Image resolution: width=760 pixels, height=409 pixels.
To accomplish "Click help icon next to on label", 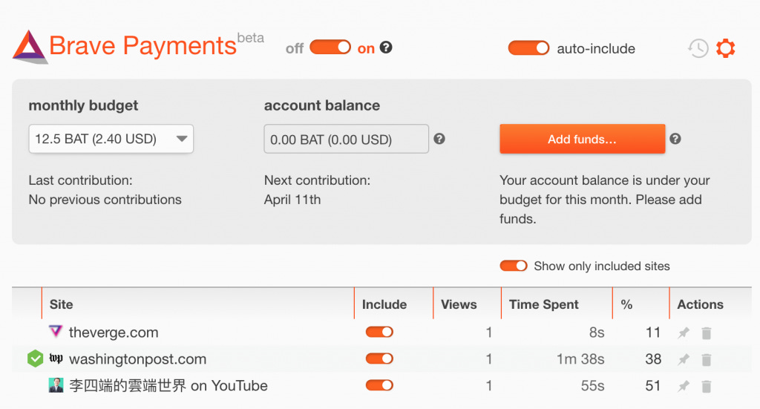I will (x=386, y=48).
